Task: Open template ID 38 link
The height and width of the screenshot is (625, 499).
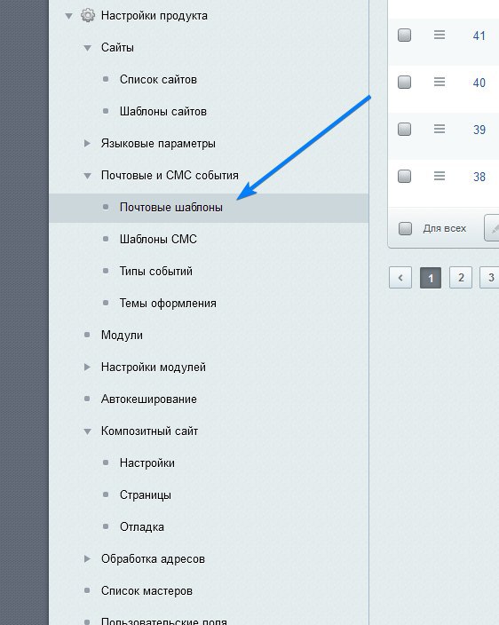Action: pyautogui.click(x=479, y=177)
